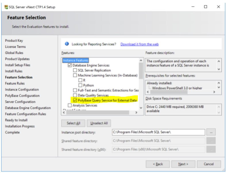This screenshot has height=173, width=226.
Task: Click features list horizontal scroll right arrow
Action: [x=136, y=112]
